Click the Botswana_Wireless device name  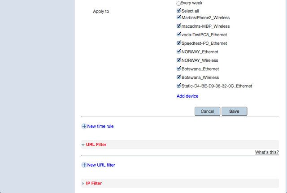pos(200,77)
